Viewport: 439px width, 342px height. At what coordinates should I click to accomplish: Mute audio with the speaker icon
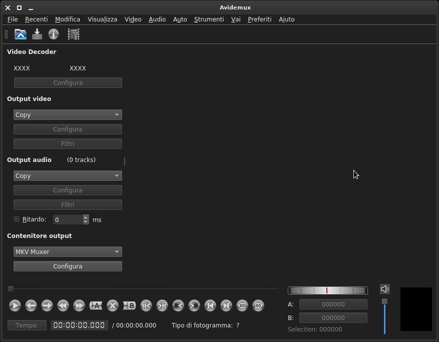pyautogui.click(x=385, y=289)
